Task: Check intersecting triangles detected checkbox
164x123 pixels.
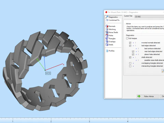Action: [130, 66]
